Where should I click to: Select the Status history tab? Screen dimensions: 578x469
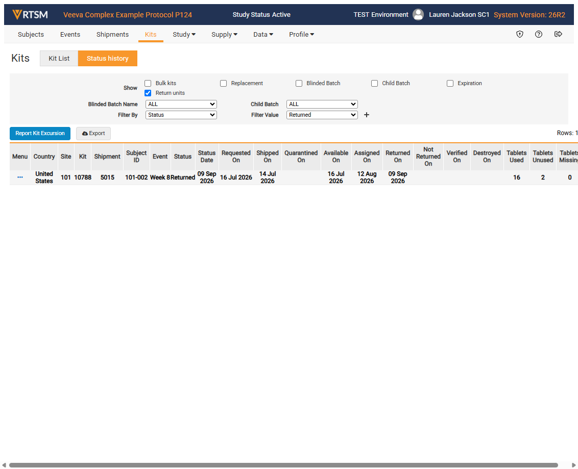[108, 59]
